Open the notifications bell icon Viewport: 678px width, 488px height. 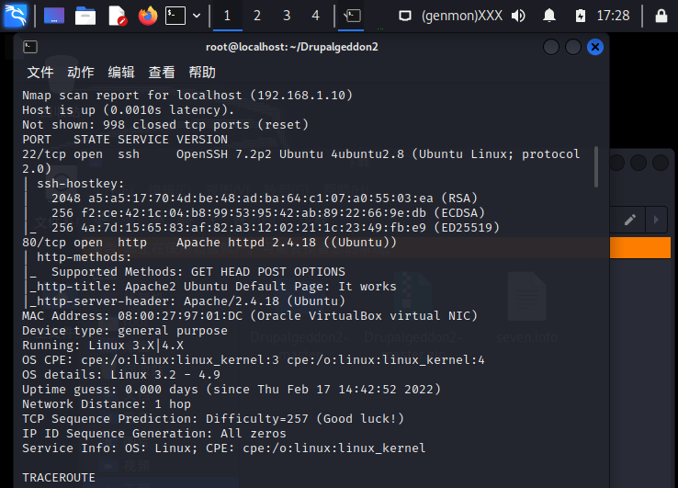point(549,16)
